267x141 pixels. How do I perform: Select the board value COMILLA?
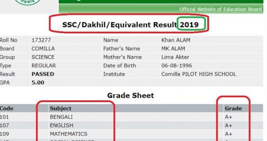(43, 49)
